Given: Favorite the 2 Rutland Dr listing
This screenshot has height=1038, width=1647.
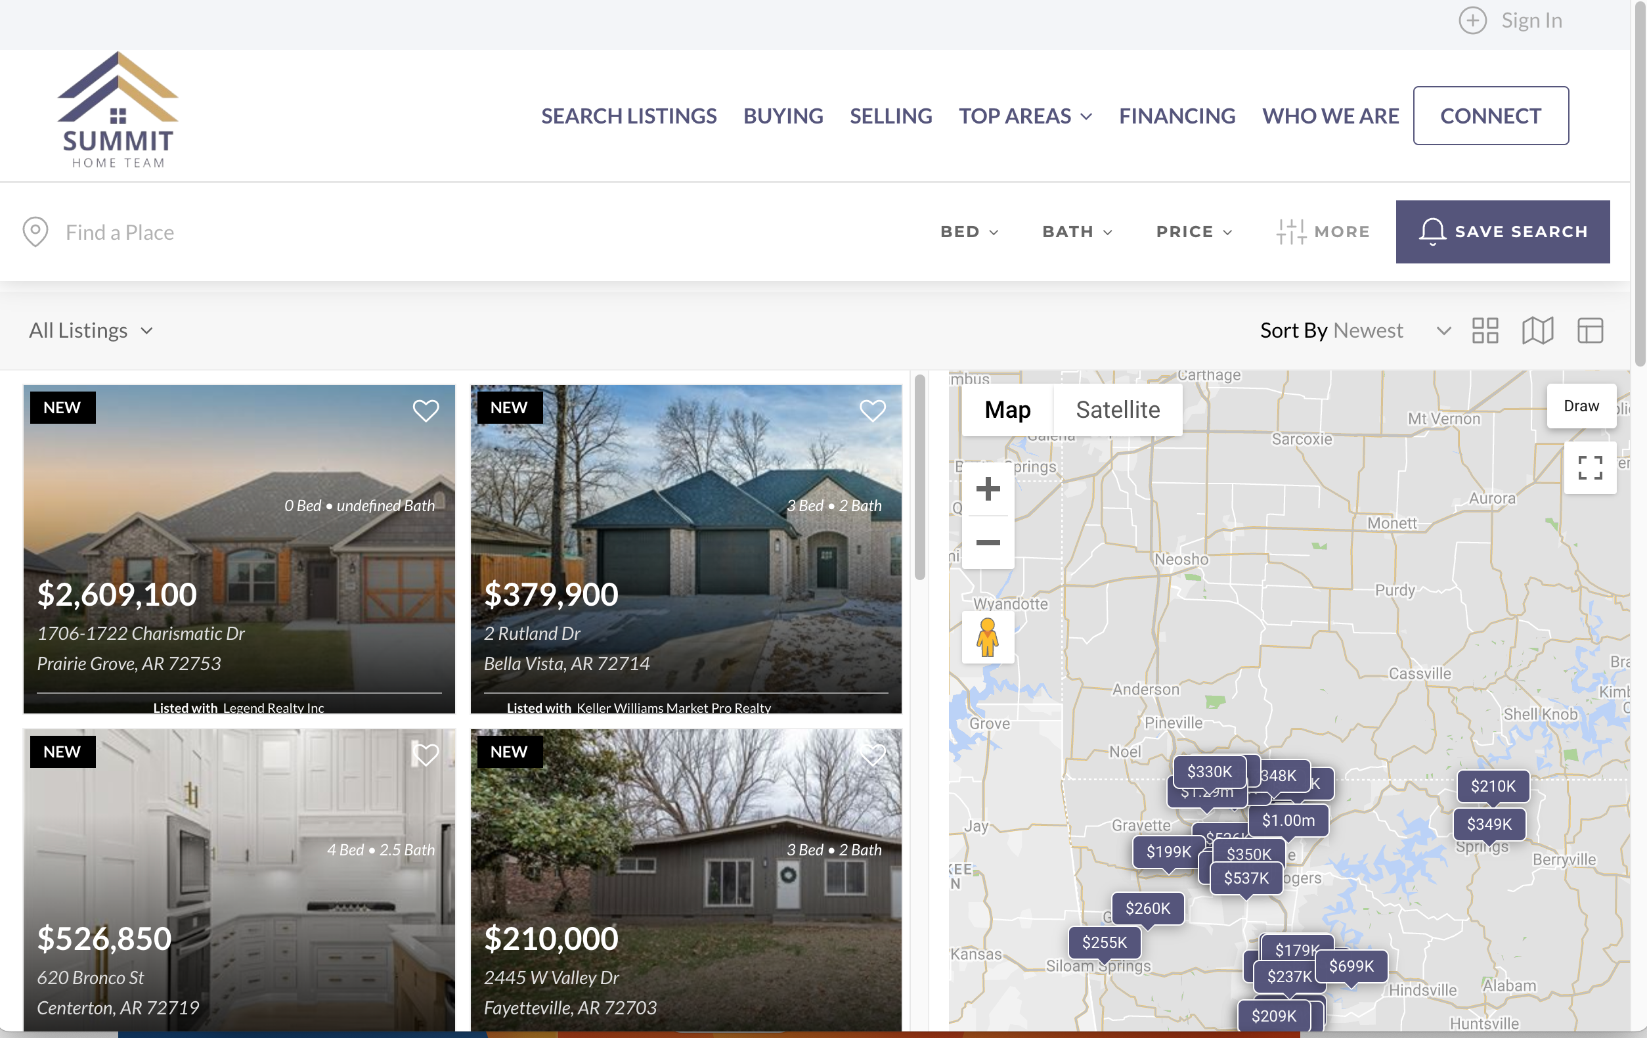Looking at the screenshot, I should coord(872,411).
